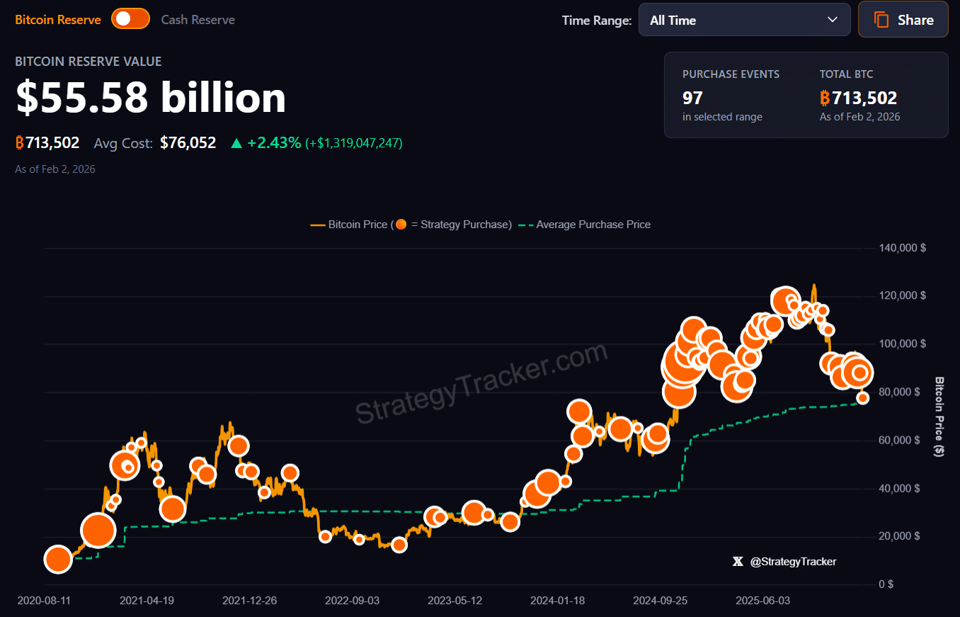
Task: Click the 2022-09-03 date axis label
Action: coord(352,600)
